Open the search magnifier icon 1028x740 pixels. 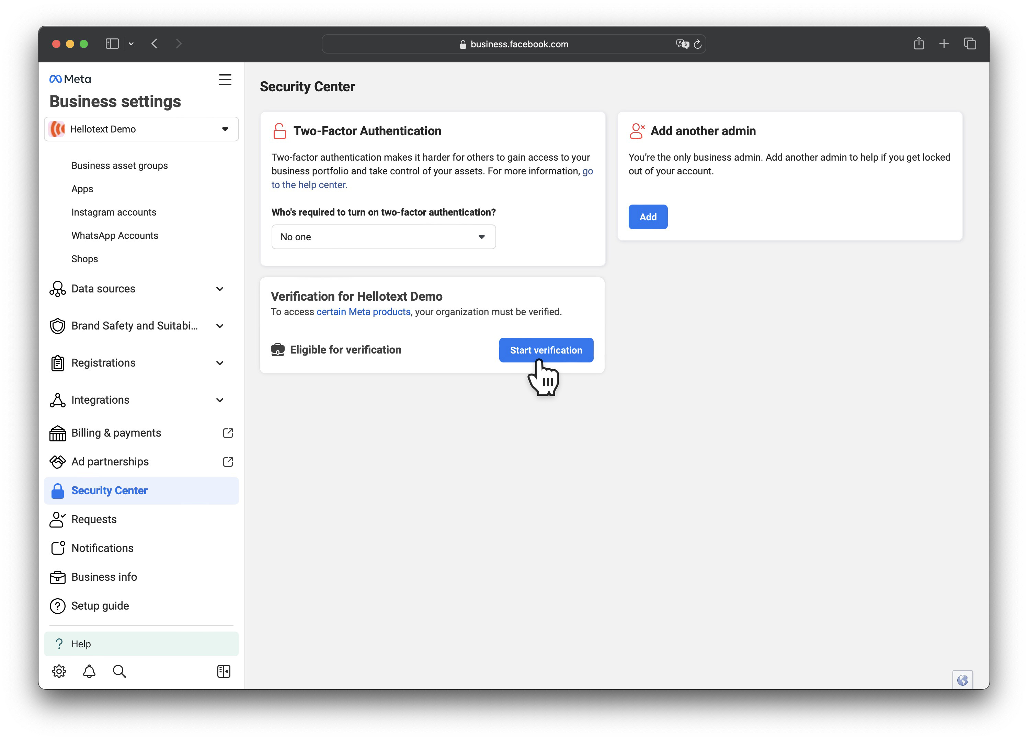pyautogui.click(x=119, y=671)
